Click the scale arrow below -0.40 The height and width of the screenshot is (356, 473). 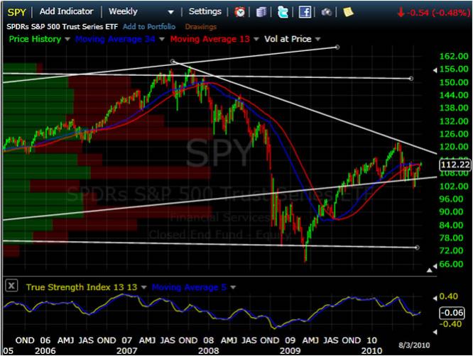[x=435, y=332]
